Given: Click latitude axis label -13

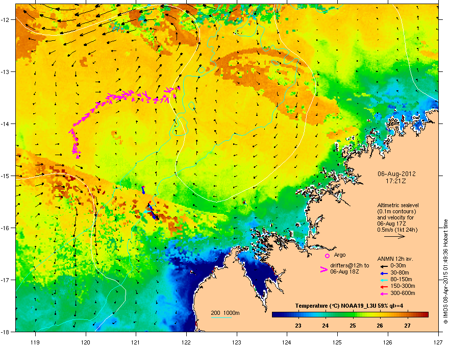Looking at the screenshot, I should click(6, 72).
